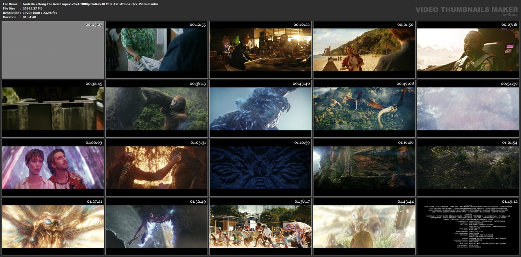Image resolution: width=521 pixels, height=257 pixels.
Task: Open the two people thumbnail at 01:00:03
Action: pyautogui.click(x=53, y=168)
